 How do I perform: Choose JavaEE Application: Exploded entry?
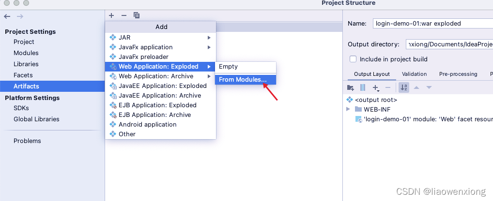coord(160,86)
